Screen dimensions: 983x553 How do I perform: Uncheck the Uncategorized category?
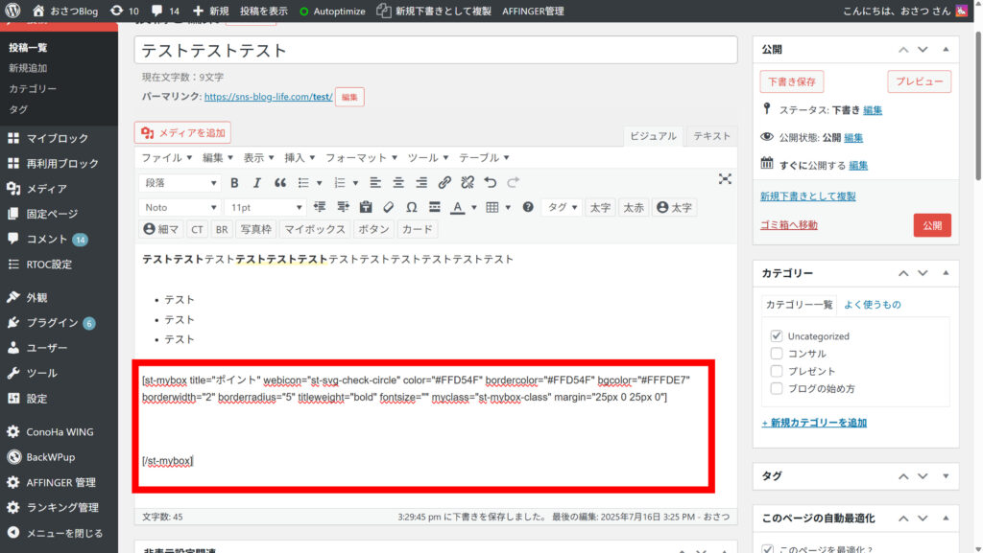pos(776,336)
